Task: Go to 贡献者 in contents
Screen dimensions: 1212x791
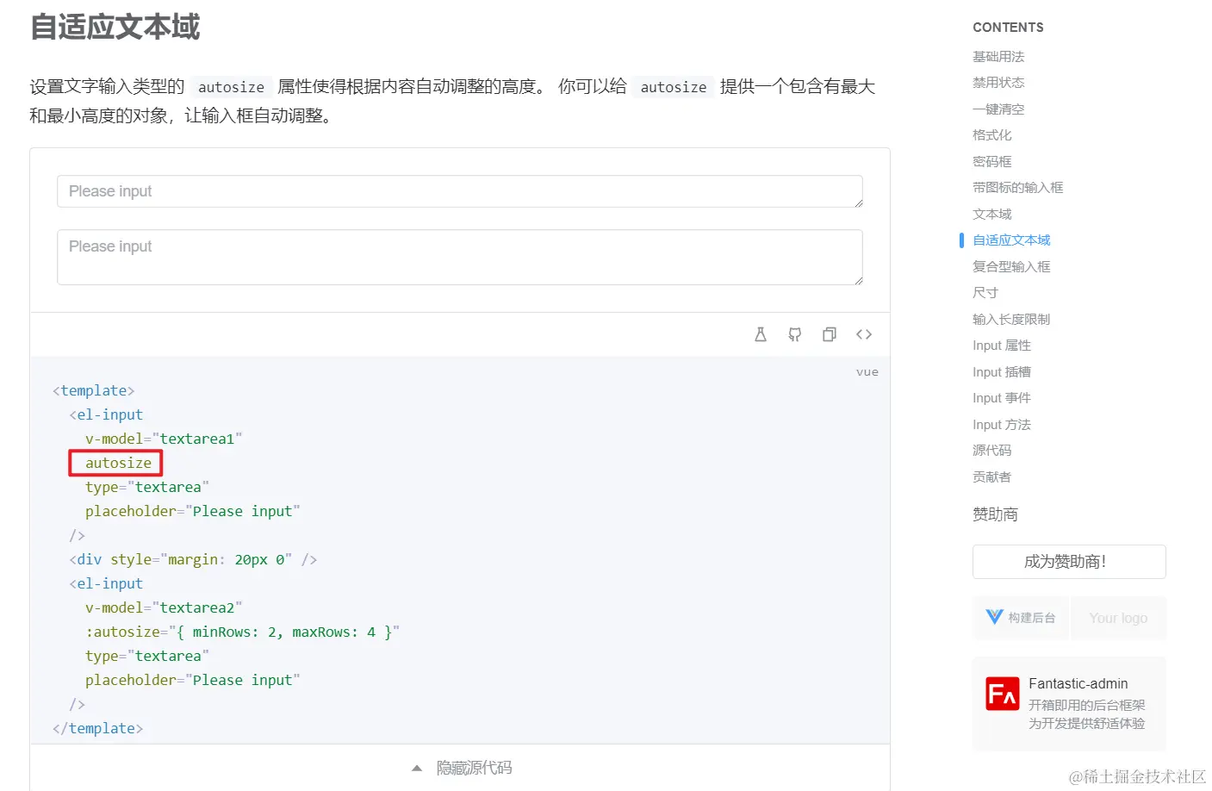Action: [x=992, y=477]
